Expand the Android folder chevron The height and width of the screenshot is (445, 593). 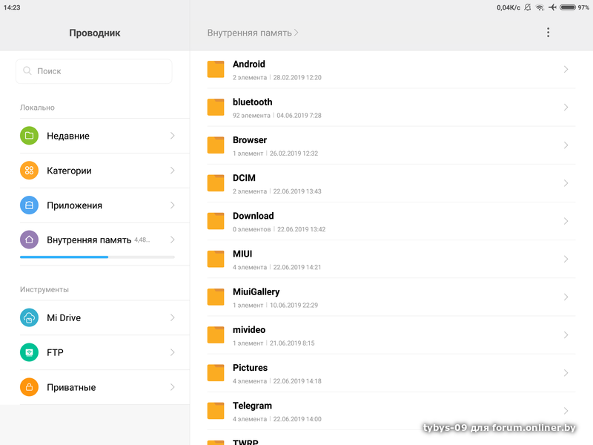pos(566,70)
